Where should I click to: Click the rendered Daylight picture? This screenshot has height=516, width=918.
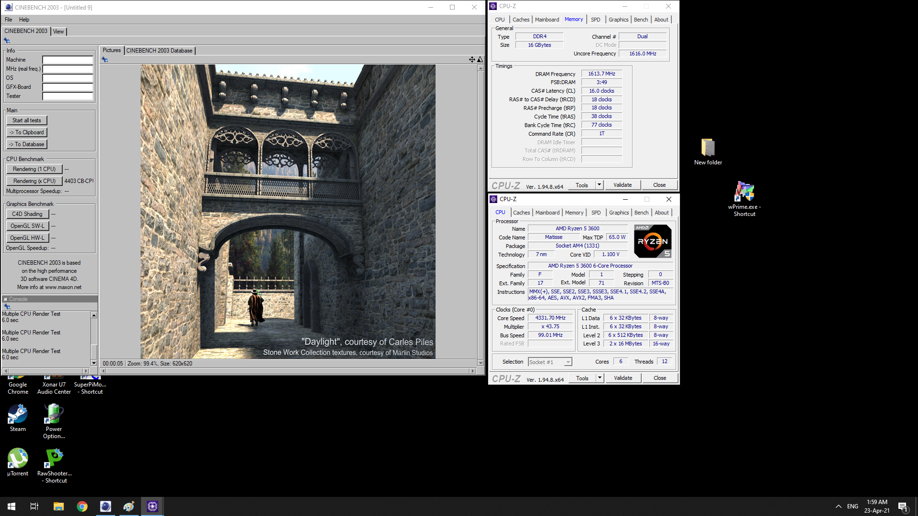[x=288, y=212]
